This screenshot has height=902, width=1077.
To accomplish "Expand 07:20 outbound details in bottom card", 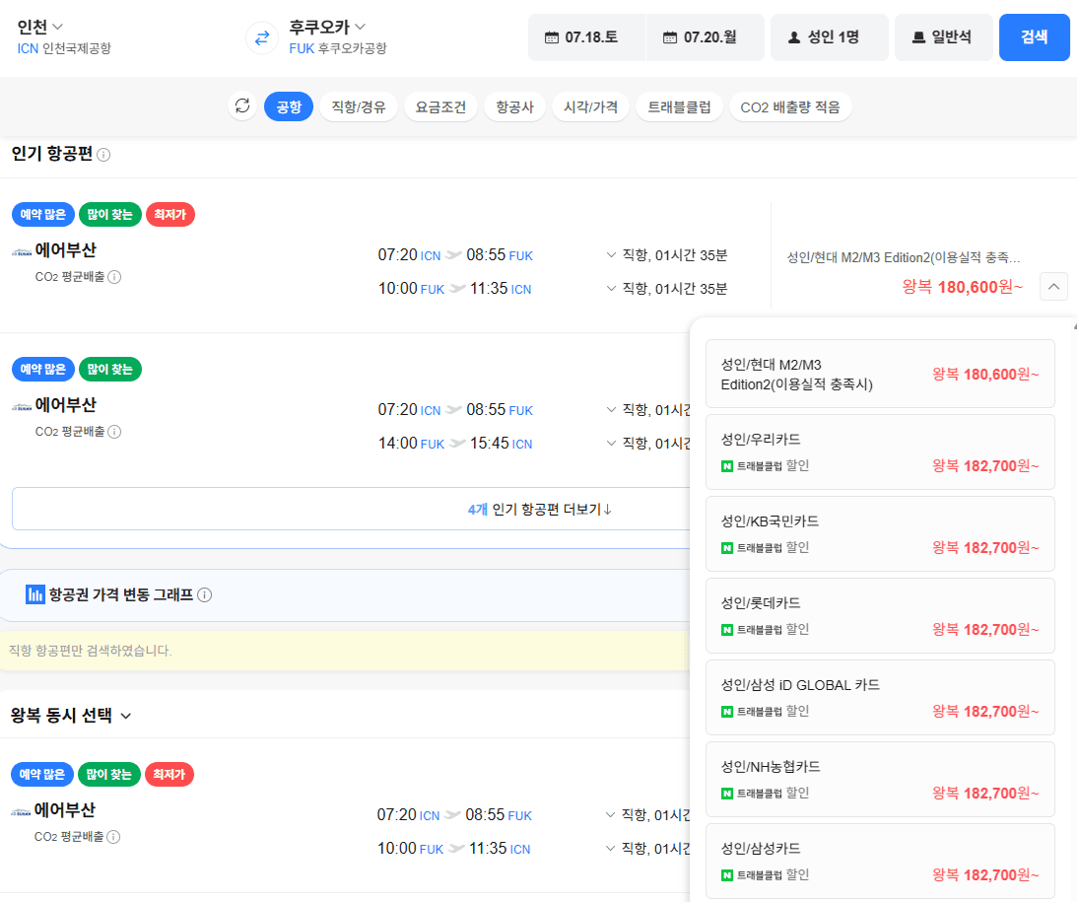I will 610,814.
